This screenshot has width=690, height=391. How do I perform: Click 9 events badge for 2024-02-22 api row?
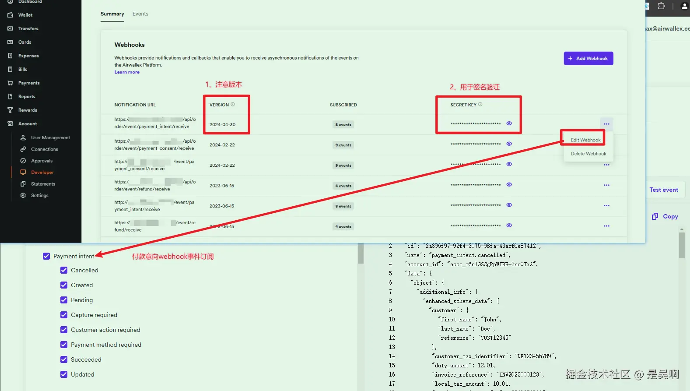pyautogui.click(x=343, y=145)
